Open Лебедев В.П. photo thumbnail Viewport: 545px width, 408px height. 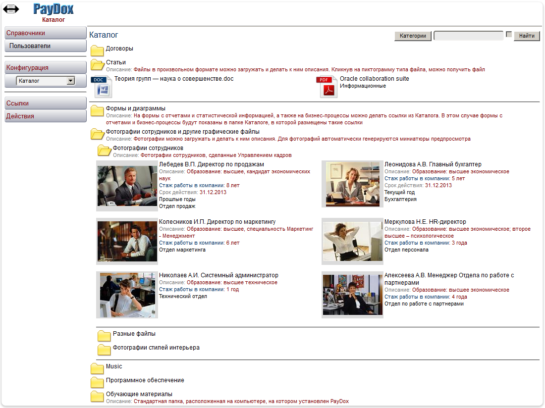(x=127, y=186)
